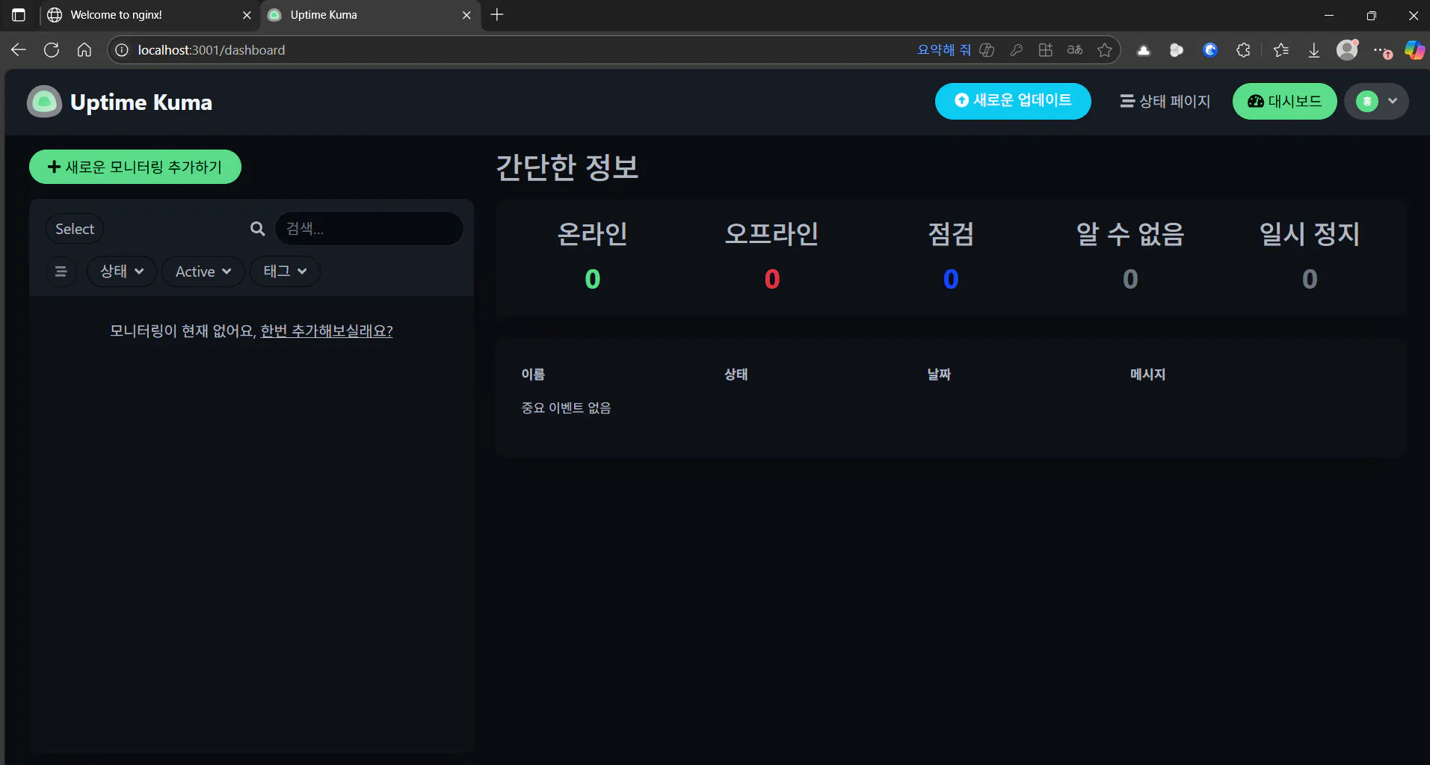Open a new browser tab
1430x765 pixels.
497,15
